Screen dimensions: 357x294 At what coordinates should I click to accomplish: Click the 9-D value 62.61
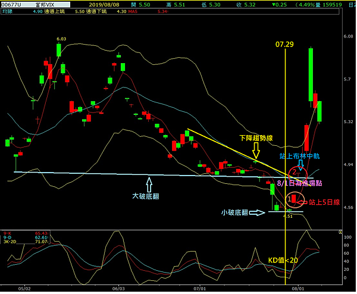[x=41, y=237]
